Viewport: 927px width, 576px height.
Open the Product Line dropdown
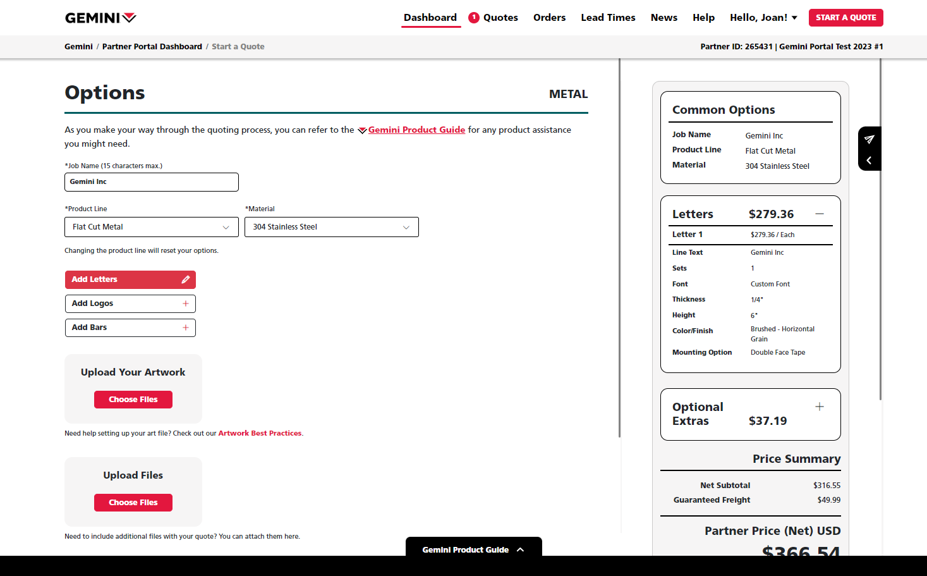click(152, 227)
